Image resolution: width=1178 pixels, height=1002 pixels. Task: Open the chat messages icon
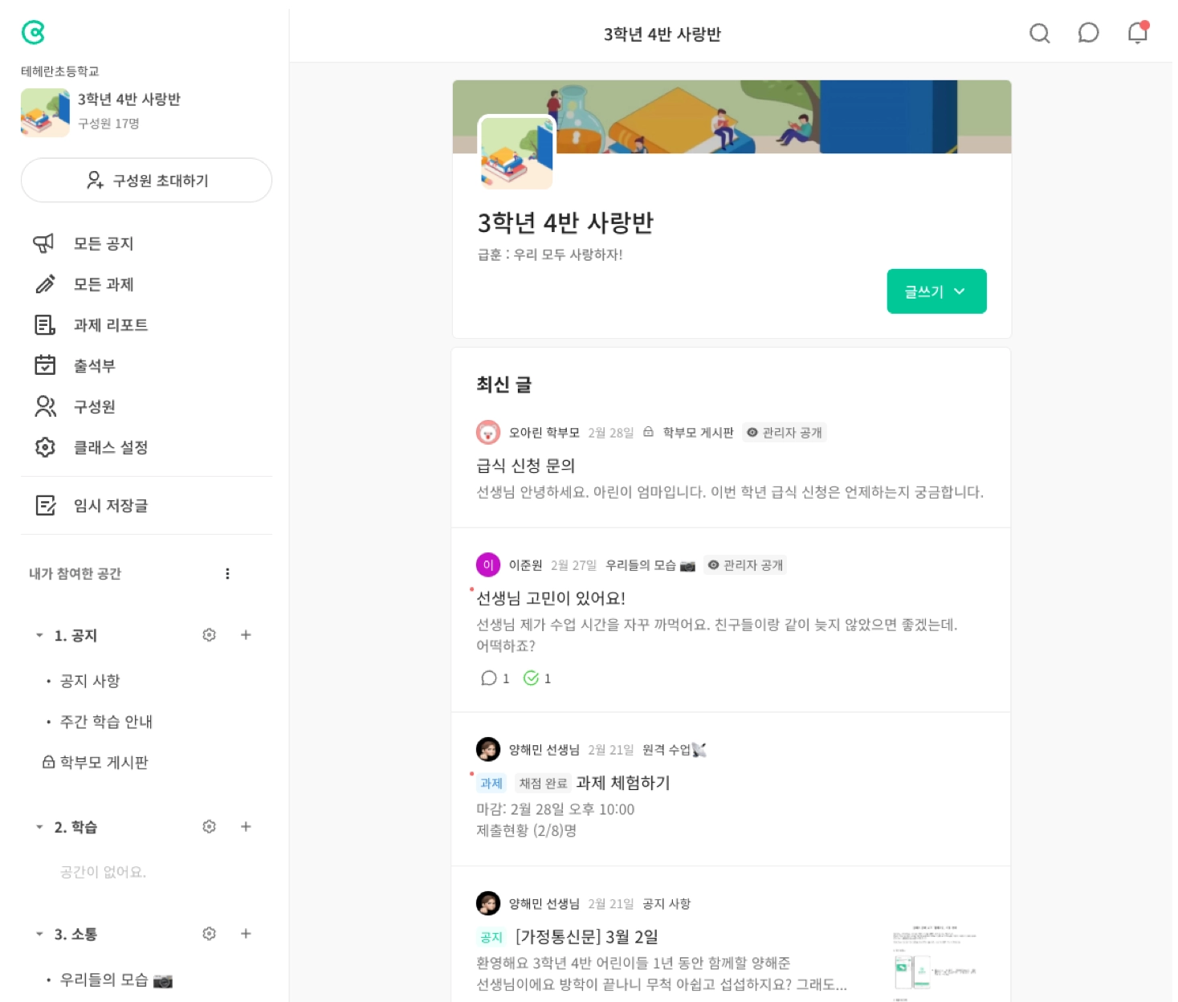[x=1088, y=33]
